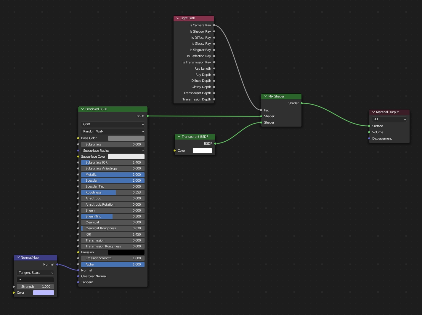Click the Normal Map Color swatch

pyautogui.click(x=44, y=293)
